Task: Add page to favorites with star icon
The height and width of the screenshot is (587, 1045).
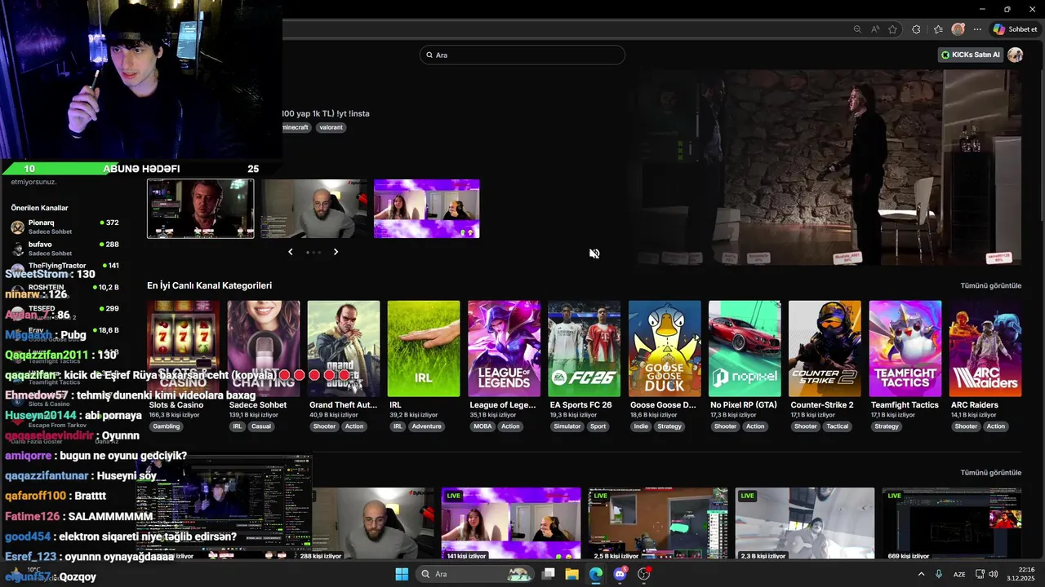Action: pos(893,29)
